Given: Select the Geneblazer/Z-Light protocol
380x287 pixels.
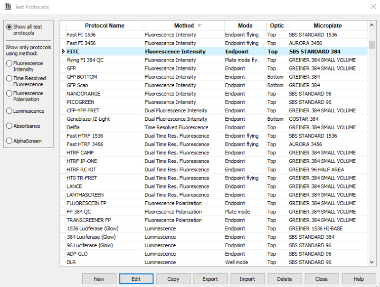Looking at the screenshot, I should (x=88, y=119).
